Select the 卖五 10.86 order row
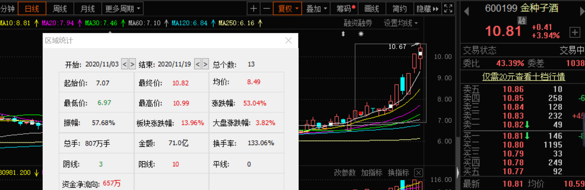This screenshot has height=190, width=585. pos(523,89)
